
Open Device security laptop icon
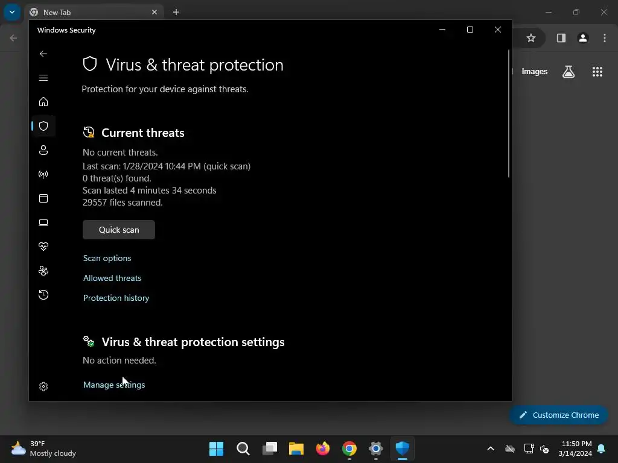coord(43,223)
